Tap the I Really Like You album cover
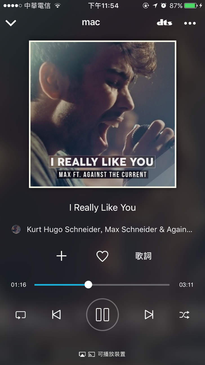Image resolution: width=205 pixels, height=365 pixels. [102, 114]
